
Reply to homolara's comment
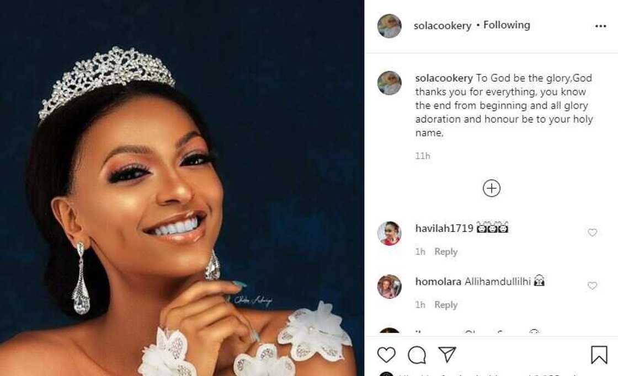click(446, 305)
